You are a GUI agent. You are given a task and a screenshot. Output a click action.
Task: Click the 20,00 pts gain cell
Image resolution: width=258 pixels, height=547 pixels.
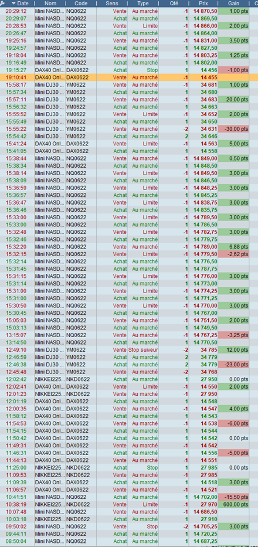[233, 100]
